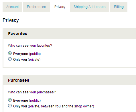Screen dimensions: 136x112
Task: Click the Purchases section header
Action: coord(19,80)
